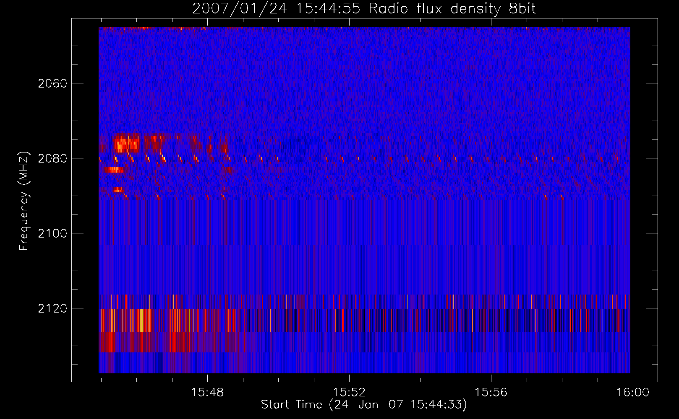Click the 15:56 time tick label
This screenshot has width=679, height=419.
pyautogui.click(x=491, y=392)
